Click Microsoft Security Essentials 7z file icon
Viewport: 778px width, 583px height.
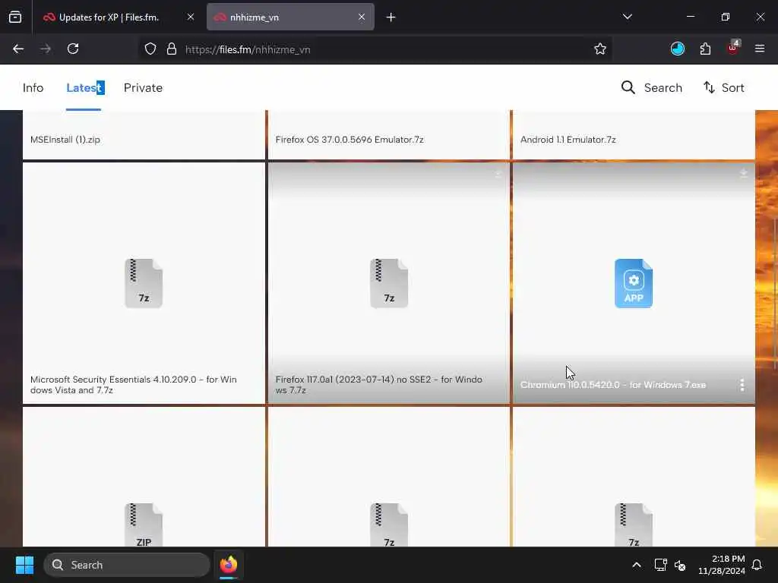click(x=144, y=283)
